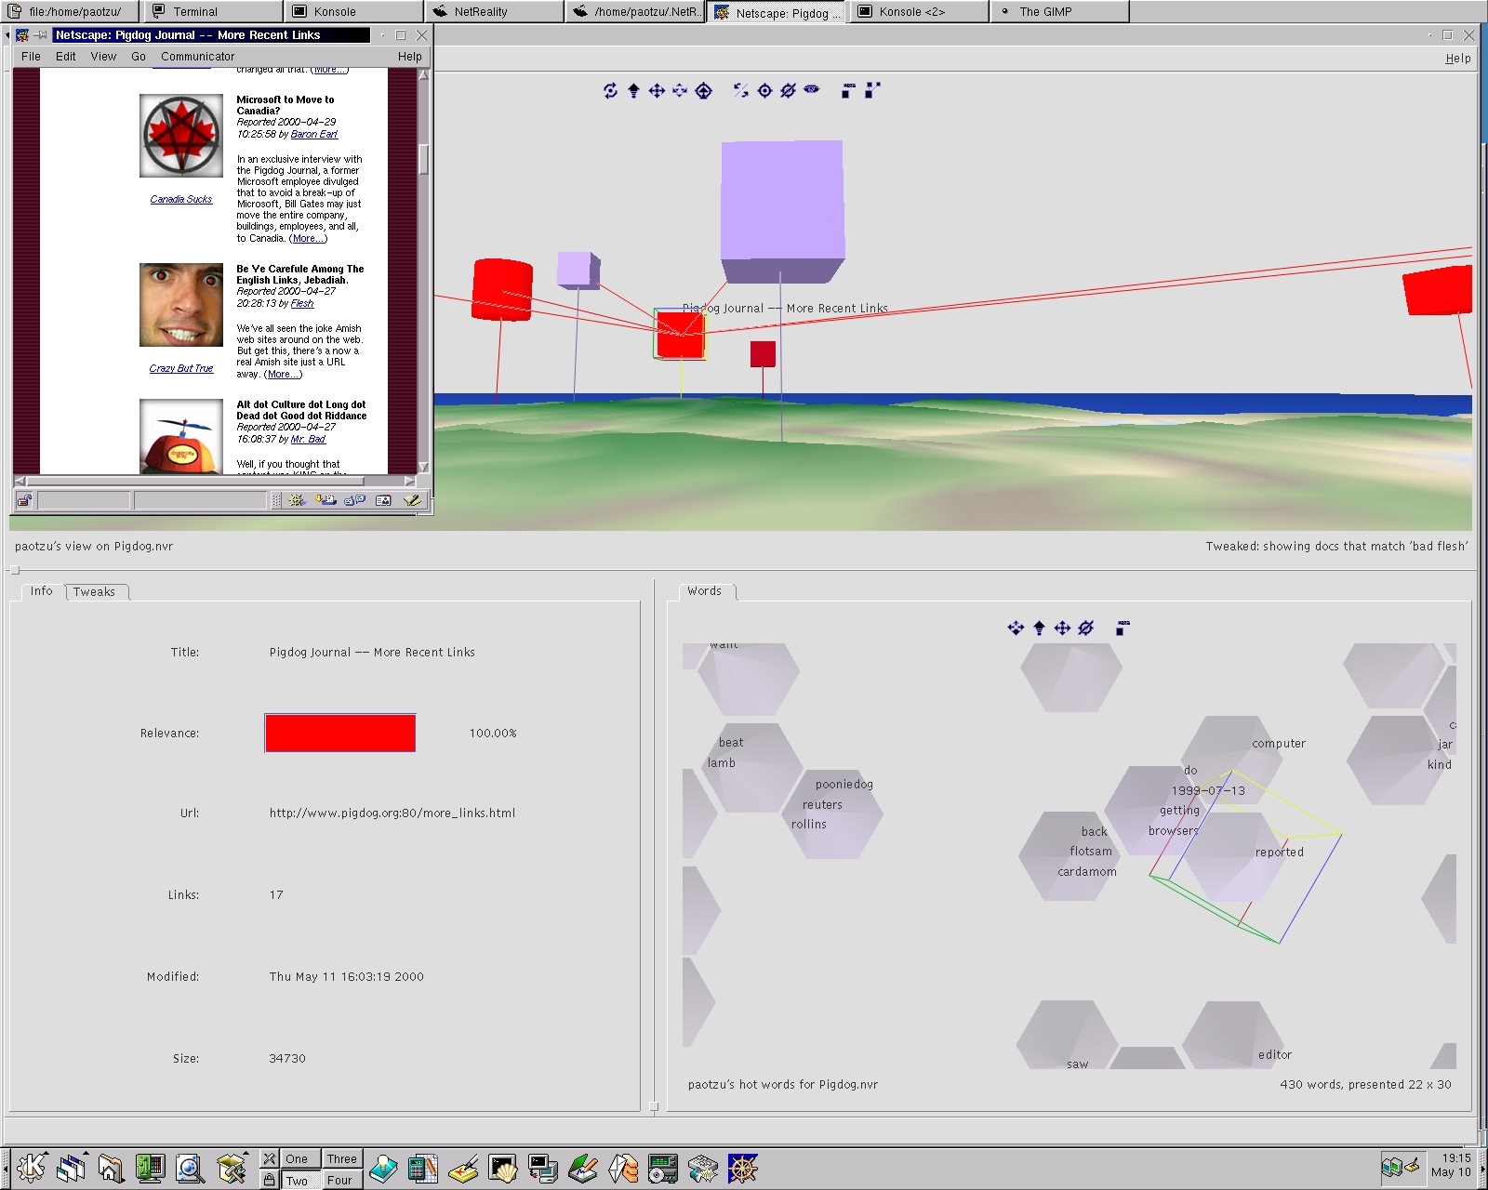1488x1190 pixels.
Task: Open the File menu in Netscape
Action: [x=31, y=57]
